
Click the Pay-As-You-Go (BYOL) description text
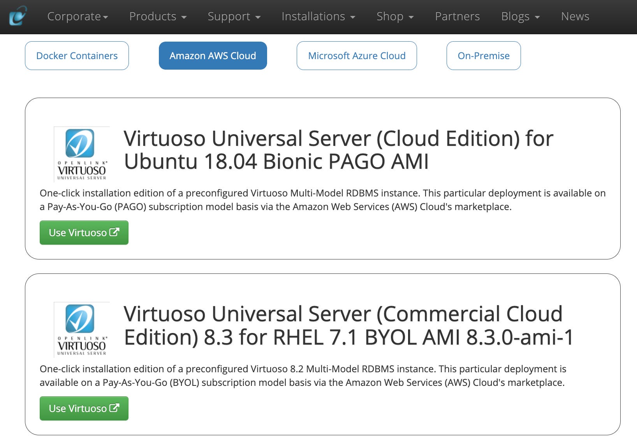(303, 376)
